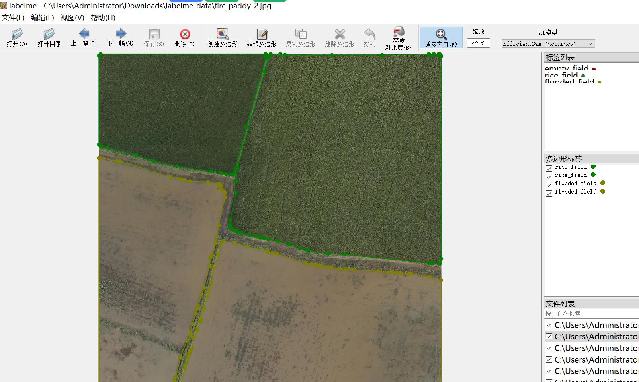Click the zoom percentage box
Image resolution: width=639 pixels, height=382 pixels.
coord(478,43)
